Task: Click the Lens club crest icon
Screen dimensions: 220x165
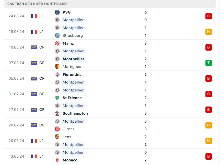Action: 57,137
